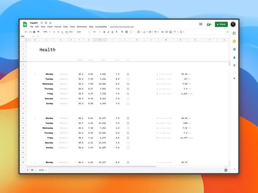Screen dimensions: 258x193
Task: Open the Explore button at bottom right
Action: point(226,170)
